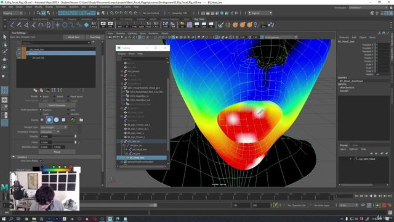
Task: Open Windows Start menu
Action: (x=4, y=219)
